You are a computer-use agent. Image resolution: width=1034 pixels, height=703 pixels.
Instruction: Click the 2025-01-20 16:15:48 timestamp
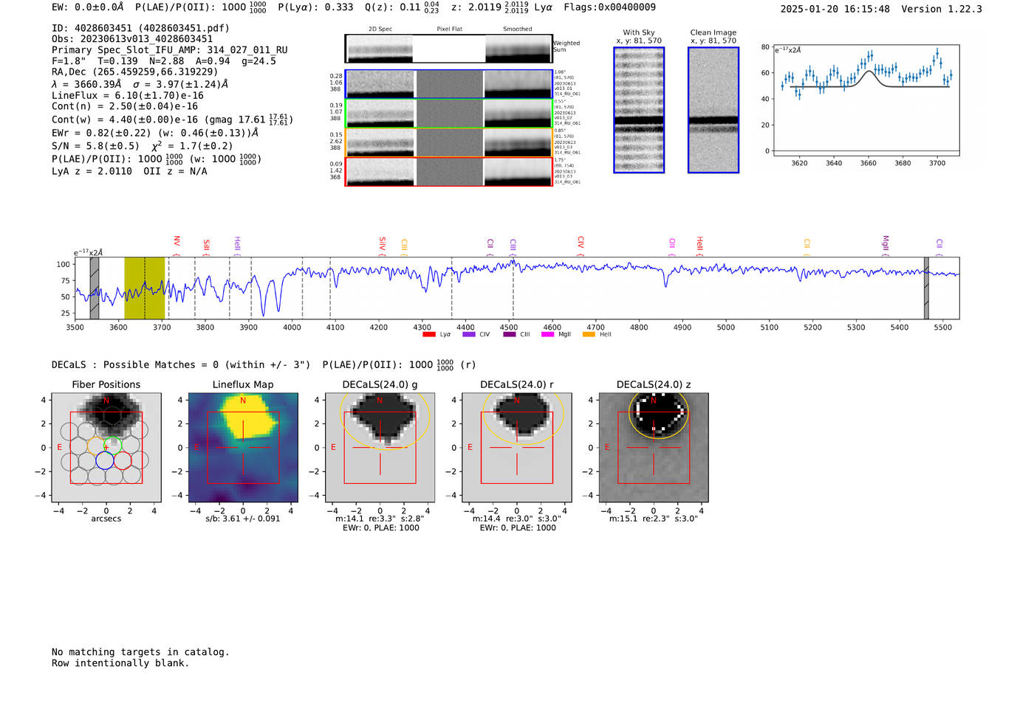835,10
